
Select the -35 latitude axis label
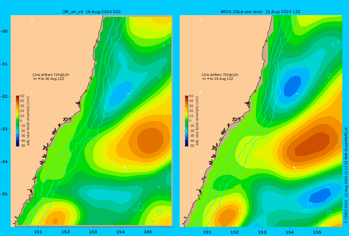point(4,194)
